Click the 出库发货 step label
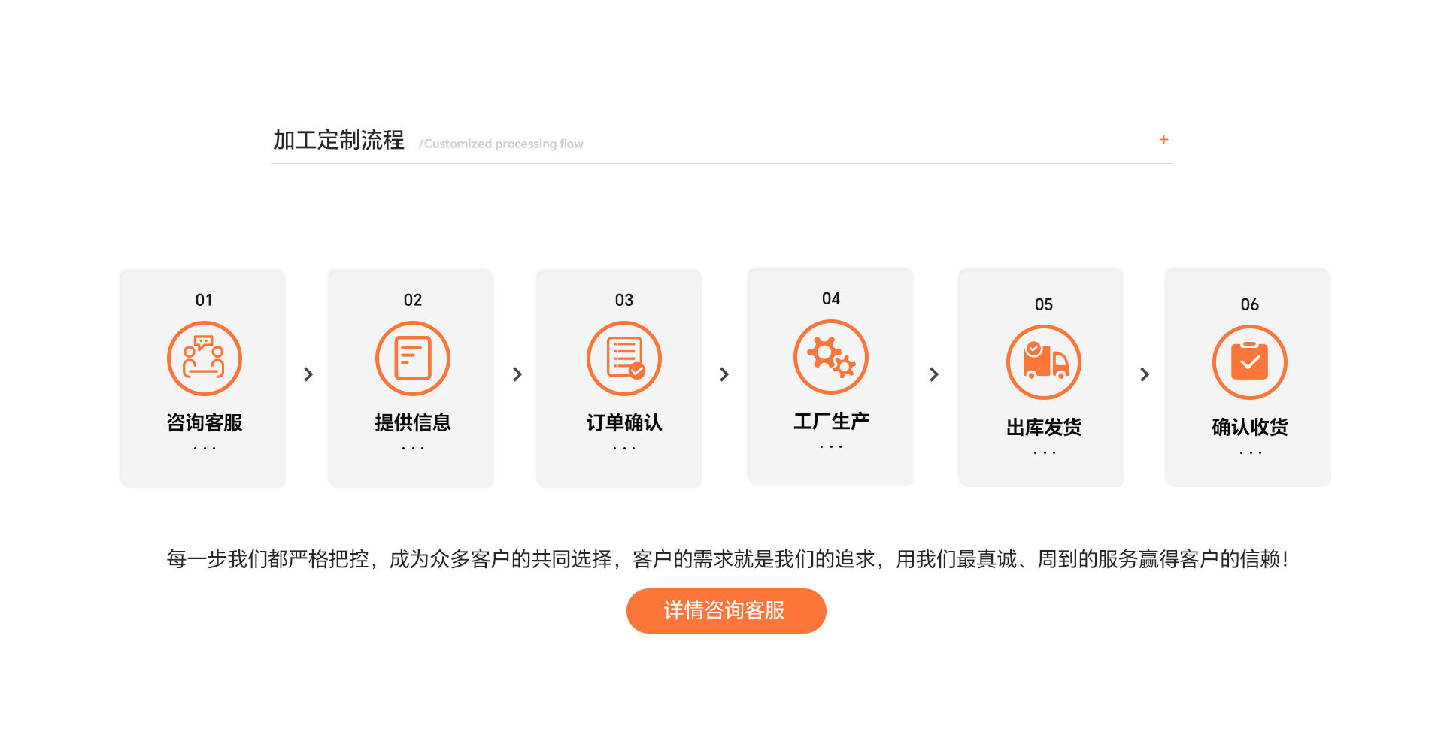Image resolution: width=1444 pixels, height=729 pixels. 1043,427
